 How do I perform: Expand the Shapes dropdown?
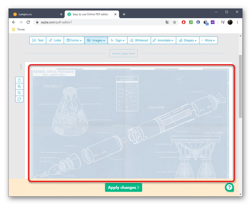pos(187,40)
